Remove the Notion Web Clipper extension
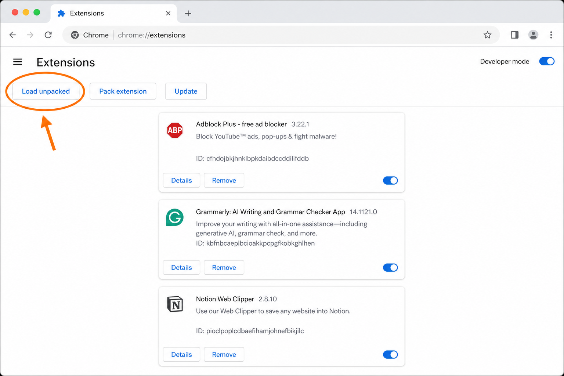This screenshot has height=376, width=564. point(224,354)
